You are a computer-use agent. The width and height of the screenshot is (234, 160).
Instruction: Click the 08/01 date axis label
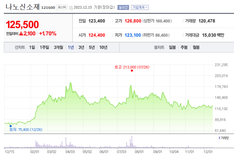coord(139,152)
